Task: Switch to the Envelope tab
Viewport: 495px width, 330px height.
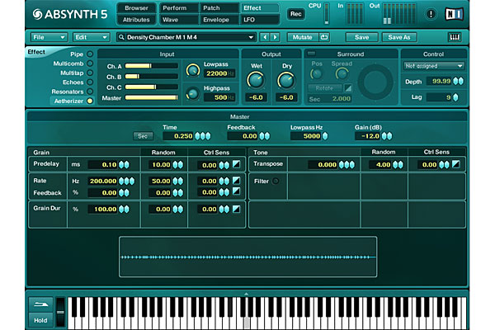Action: point(219,20)
